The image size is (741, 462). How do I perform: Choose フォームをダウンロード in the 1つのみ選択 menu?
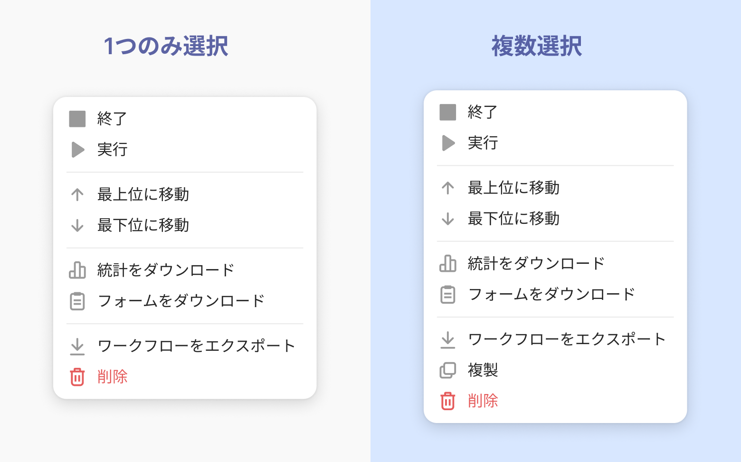[180, 301]
